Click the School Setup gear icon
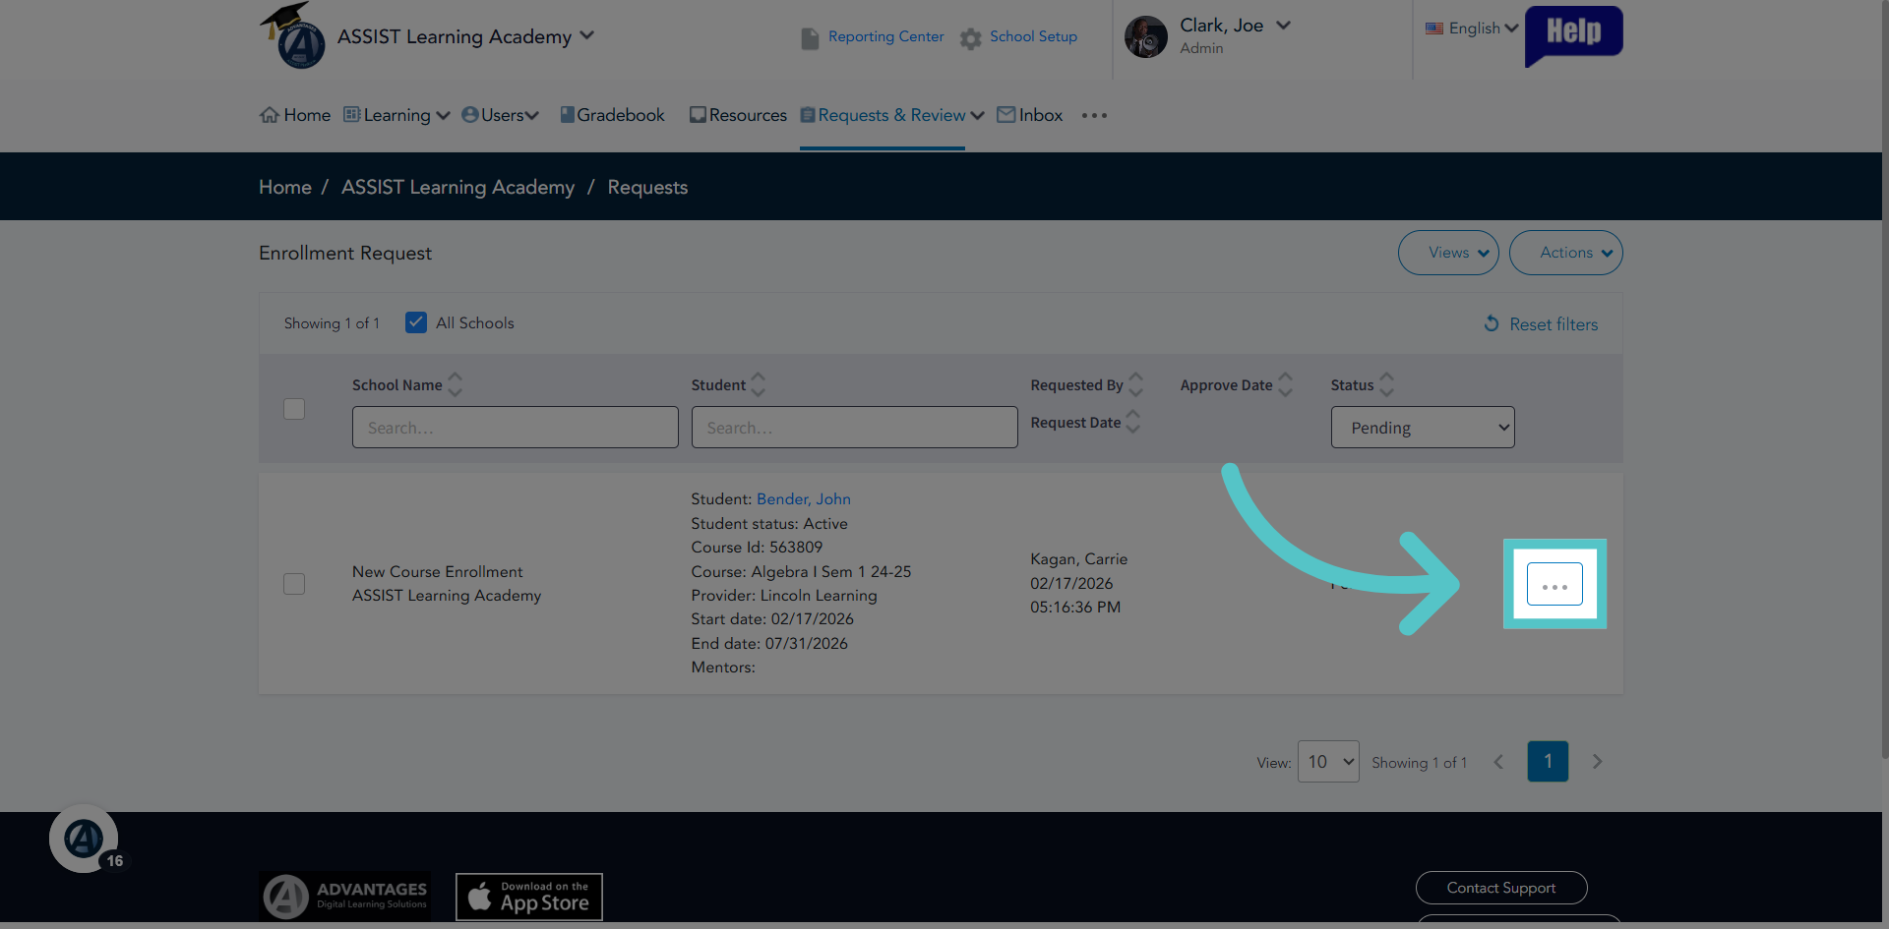 [971, 38]
